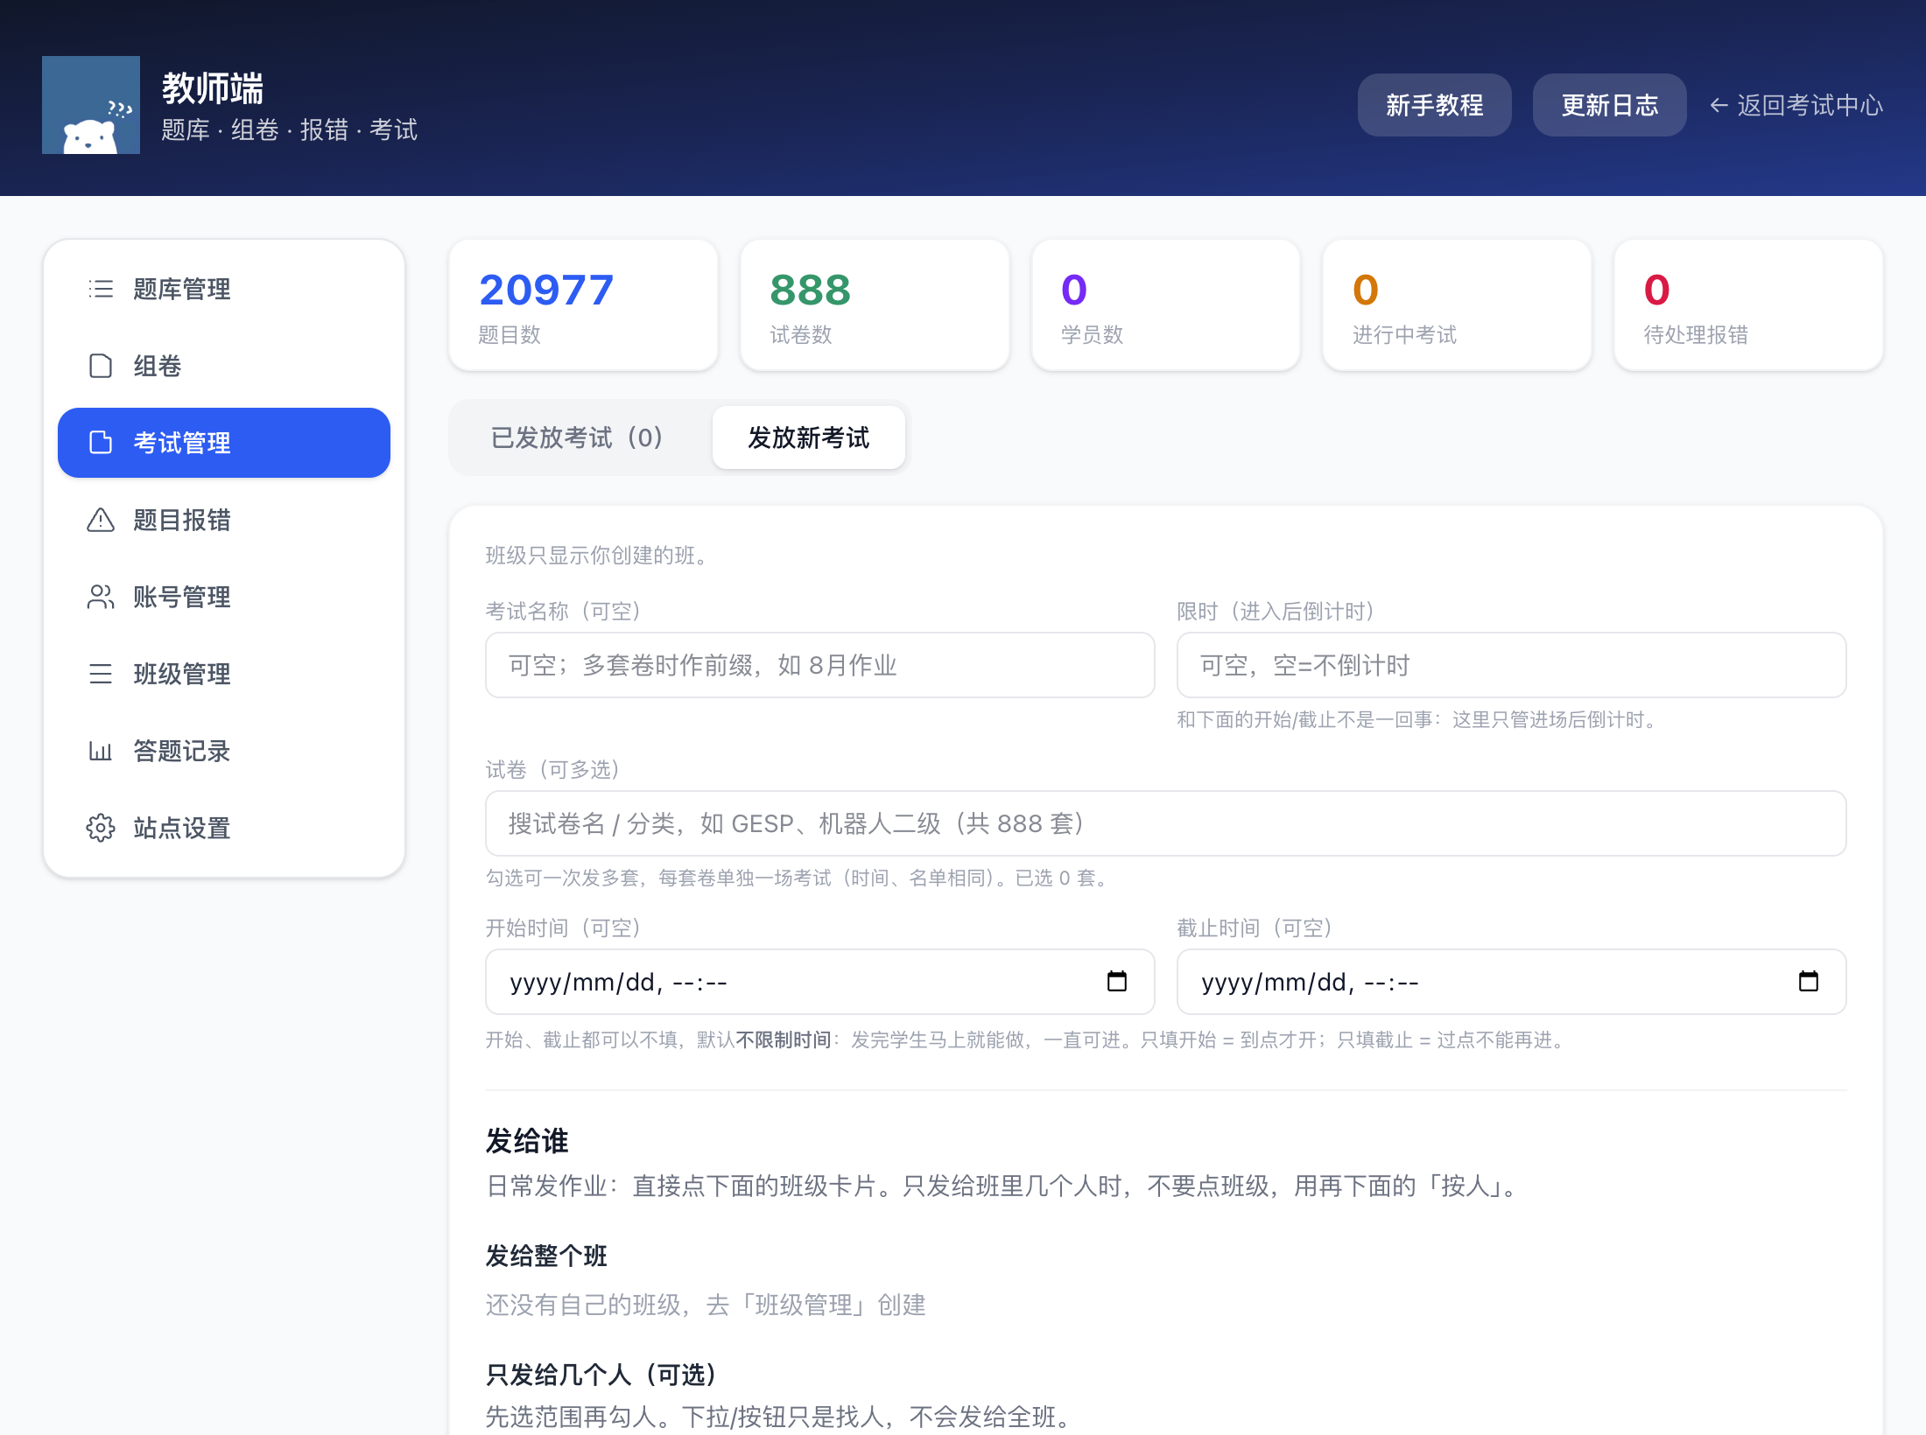The width and height of the screenshot is (1926, 1435).
Task: Click the 0 学员数 stat card
Action: pos(1166,305)
